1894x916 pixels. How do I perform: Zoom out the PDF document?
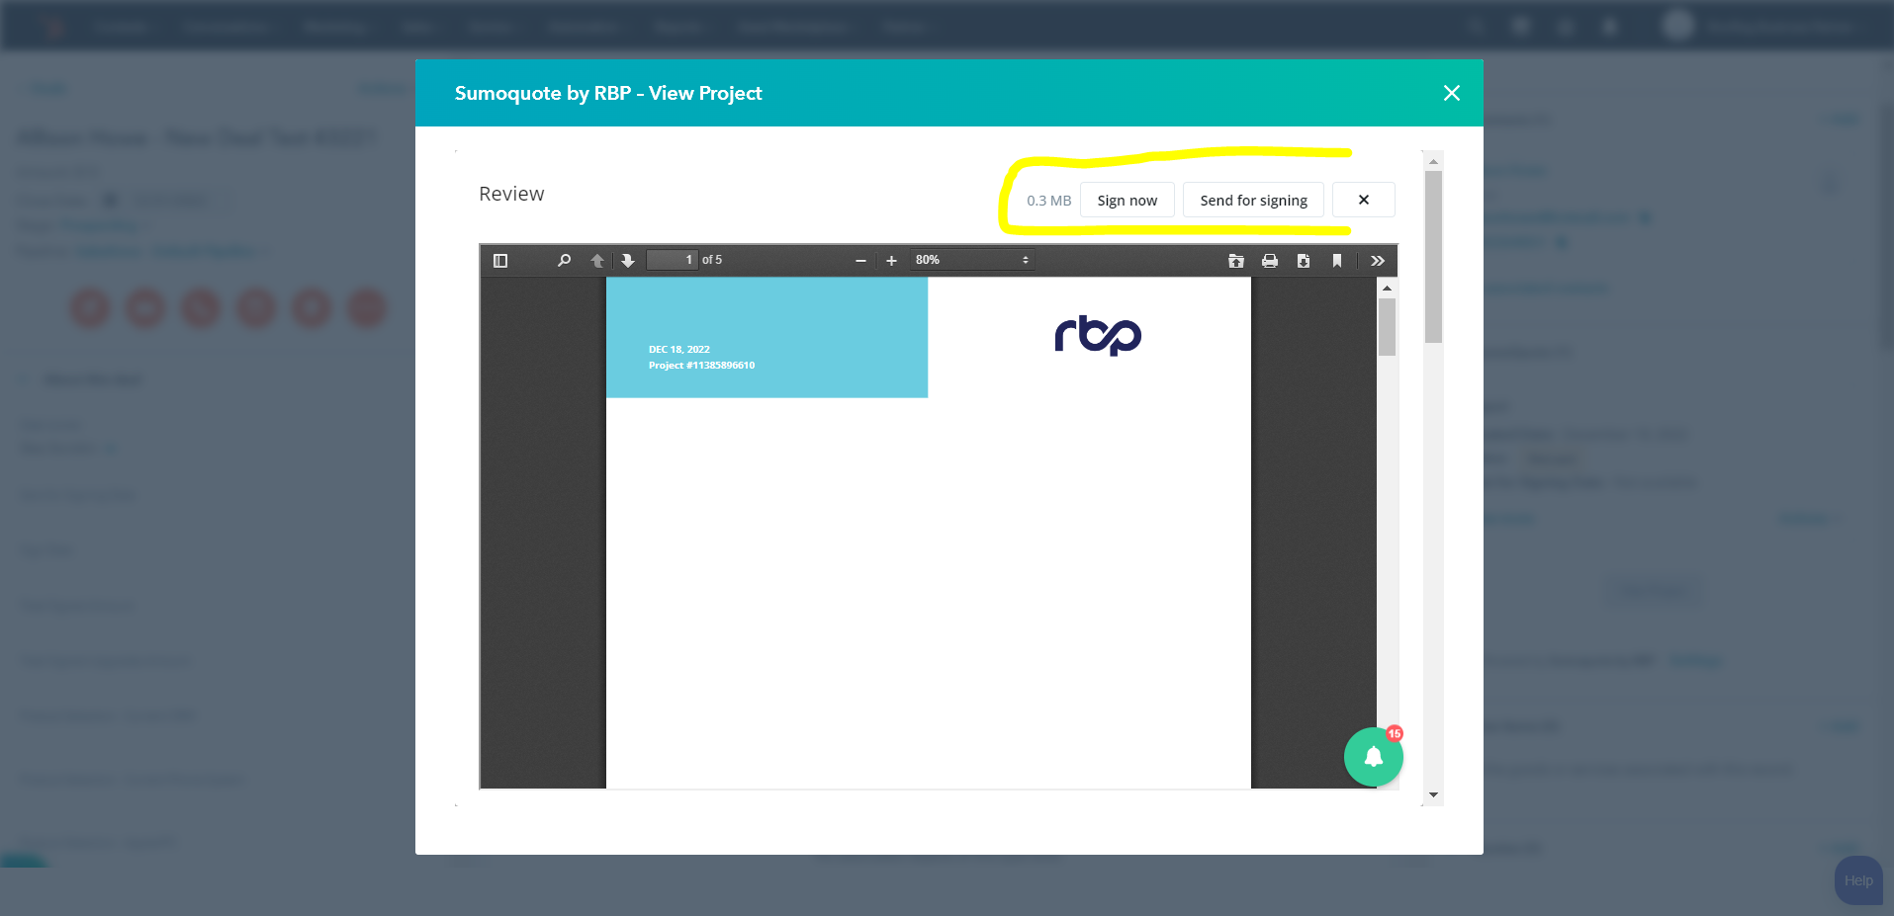(860, 261)
